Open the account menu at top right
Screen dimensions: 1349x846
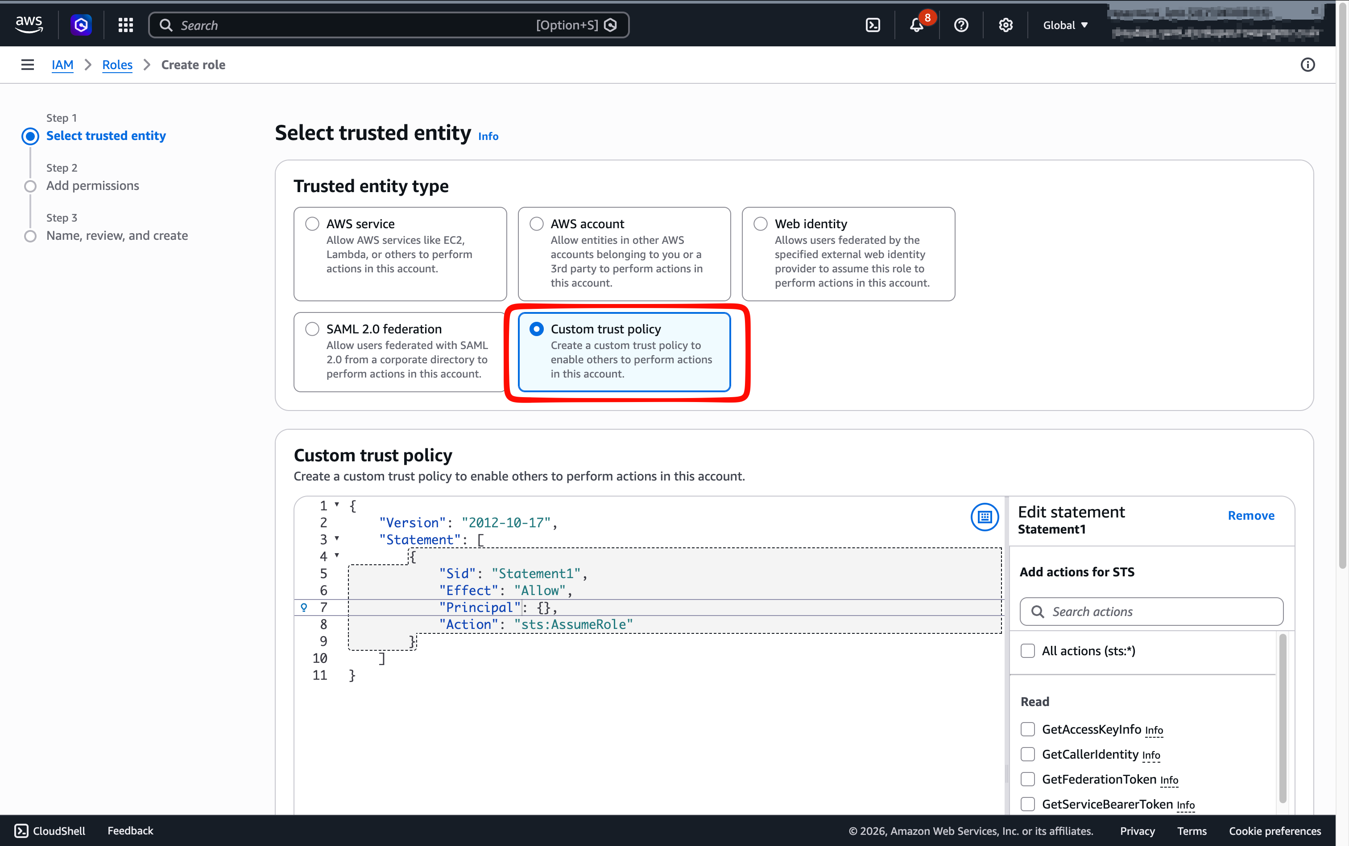[1215, 23]
